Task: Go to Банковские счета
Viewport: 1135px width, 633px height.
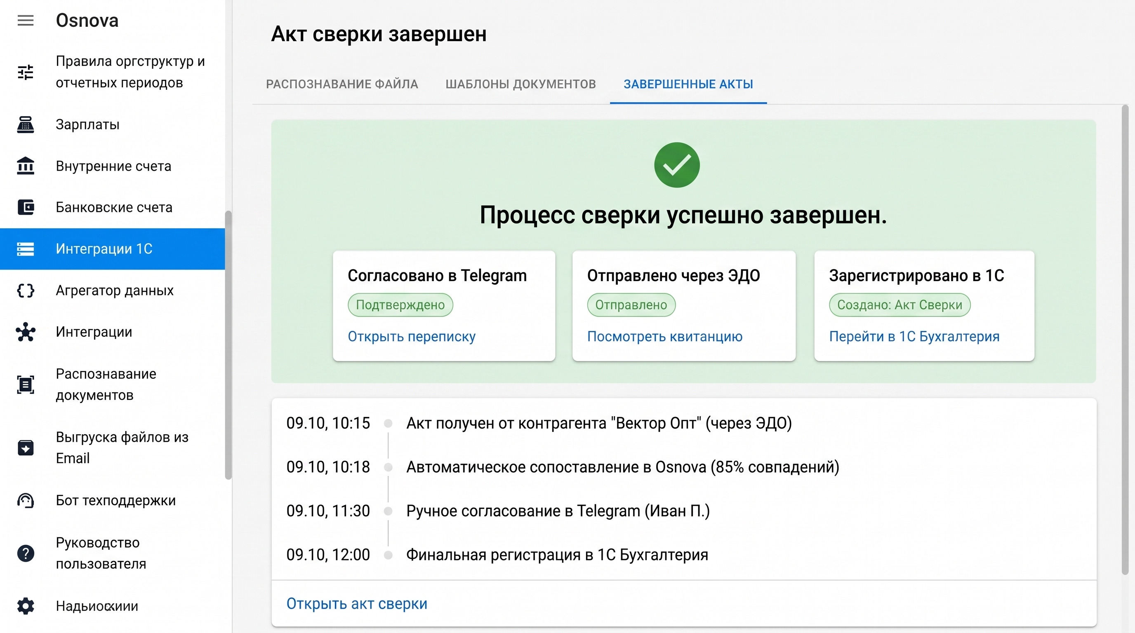Action: pos(112,207)
